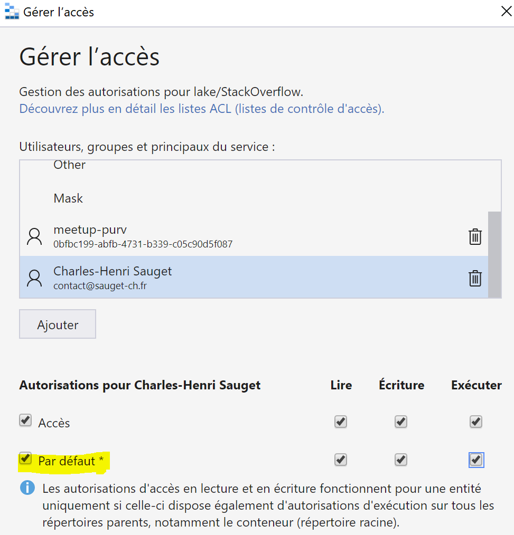Uncheck Lire permission for Par défaut
The height and width of the screenshot is (535, 514).
pos(341,460)
